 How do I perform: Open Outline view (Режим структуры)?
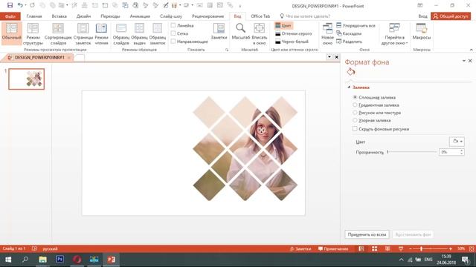point(33,34)
